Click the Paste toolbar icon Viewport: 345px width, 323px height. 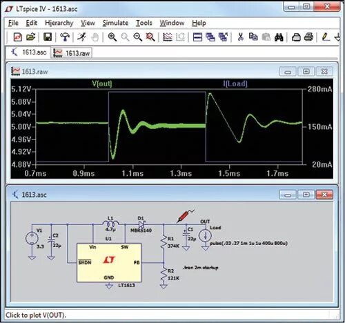[x=266, y=37]
